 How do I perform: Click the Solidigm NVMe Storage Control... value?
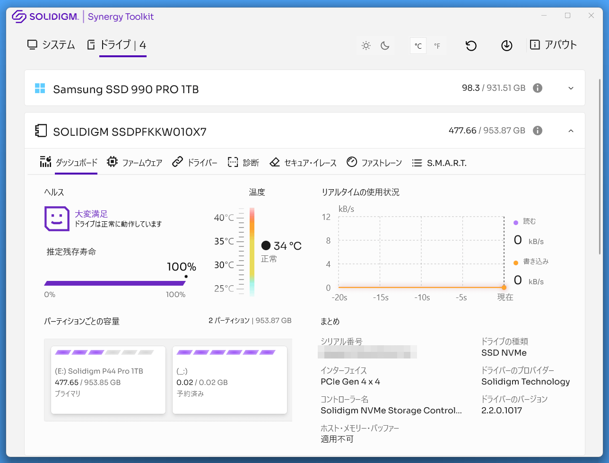(391, 411)
